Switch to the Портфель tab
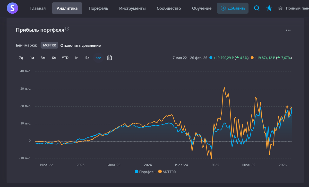Screen dimensions: 309x187 pos(98,8)
